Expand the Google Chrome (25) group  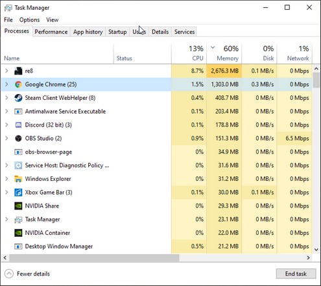6,84
